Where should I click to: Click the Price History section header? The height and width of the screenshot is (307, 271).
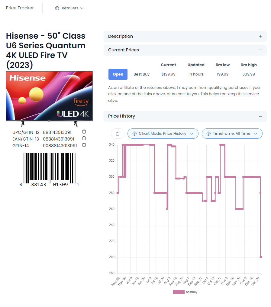(121, 116)
